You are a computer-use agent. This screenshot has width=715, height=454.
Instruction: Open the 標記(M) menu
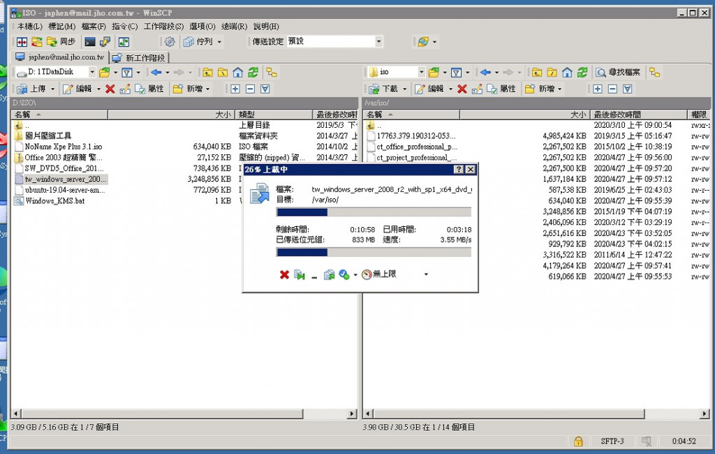tap(61, 27)
